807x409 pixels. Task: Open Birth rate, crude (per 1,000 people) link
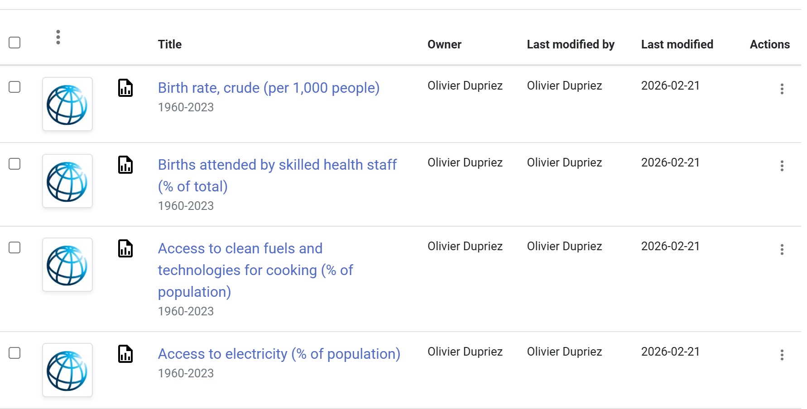pyautogui.click(x=269, y=88)
